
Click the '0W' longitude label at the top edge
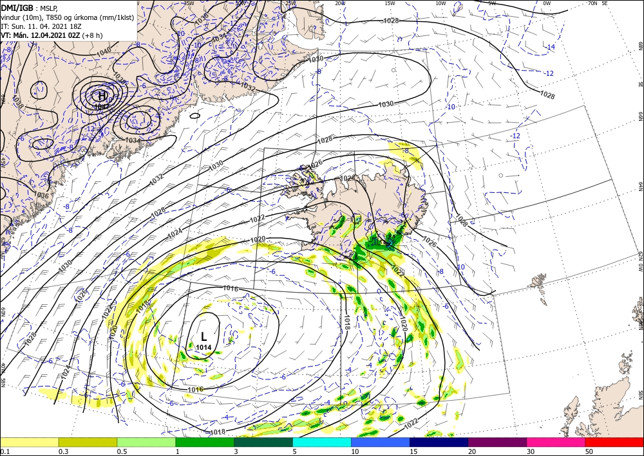(547, 3)
